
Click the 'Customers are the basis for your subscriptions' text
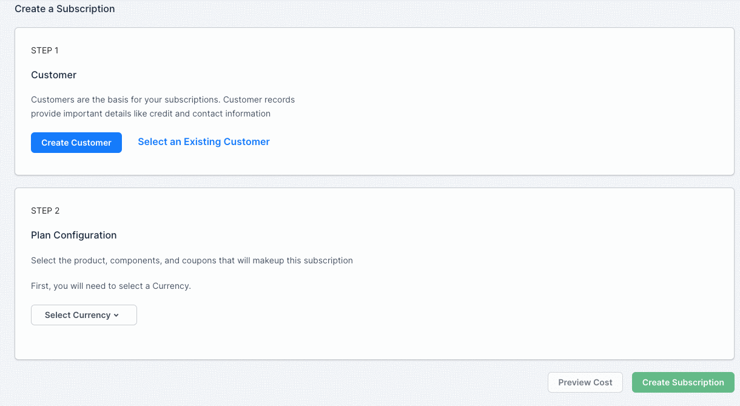(x=163, y=106)
